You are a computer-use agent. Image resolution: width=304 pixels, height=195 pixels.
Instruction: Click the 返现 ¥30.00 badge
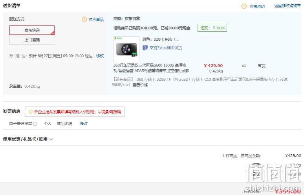212,28
